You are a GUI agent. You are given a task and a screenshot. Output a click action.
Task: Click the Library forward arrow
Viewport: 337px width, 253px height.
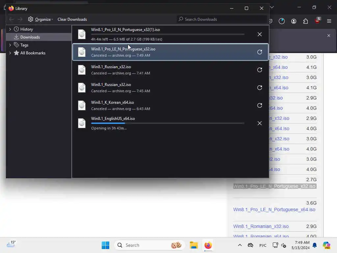tap(20, 19)
